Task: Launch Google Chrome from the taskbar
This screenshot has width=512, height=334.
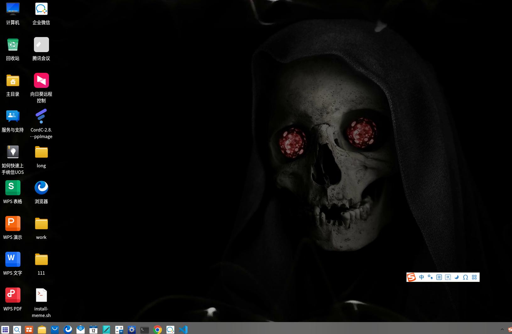Action: click(158, 330)
